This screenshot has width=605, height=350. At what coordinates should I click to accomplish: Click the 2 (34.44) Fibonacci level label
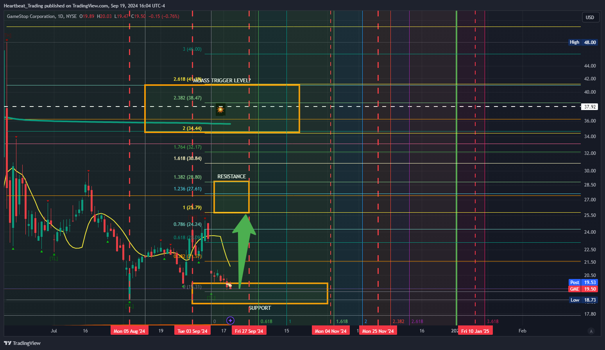tap(192, 128)
